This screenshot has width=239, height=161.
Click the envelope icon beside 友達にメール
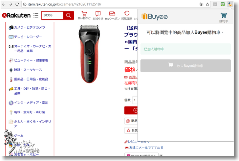pyautogui.click(x=127, y=148)
